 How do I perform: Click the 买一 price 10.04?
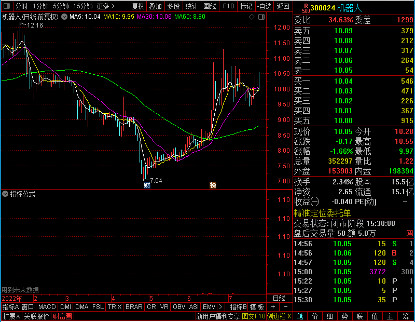[x=343, y=81]
